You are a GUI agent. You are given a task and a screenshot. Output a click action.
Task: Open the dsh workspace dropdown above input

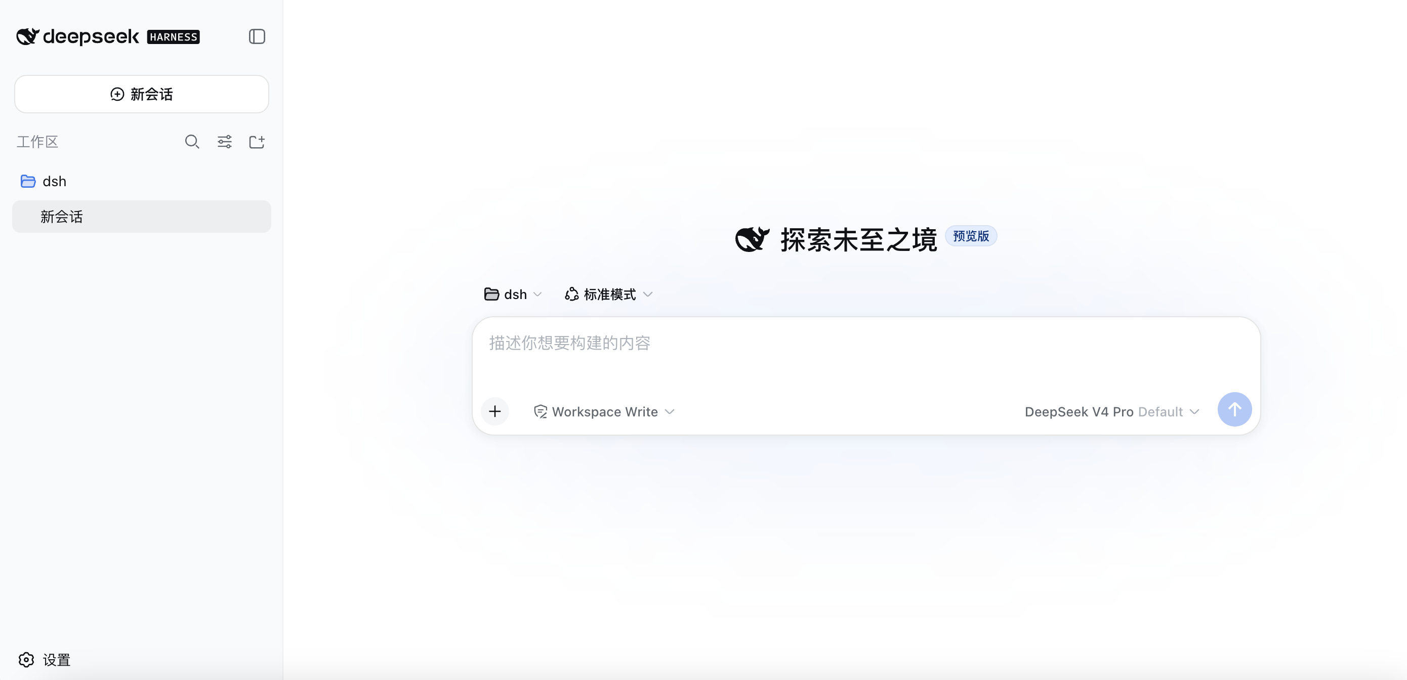click(x=513, y=294)
